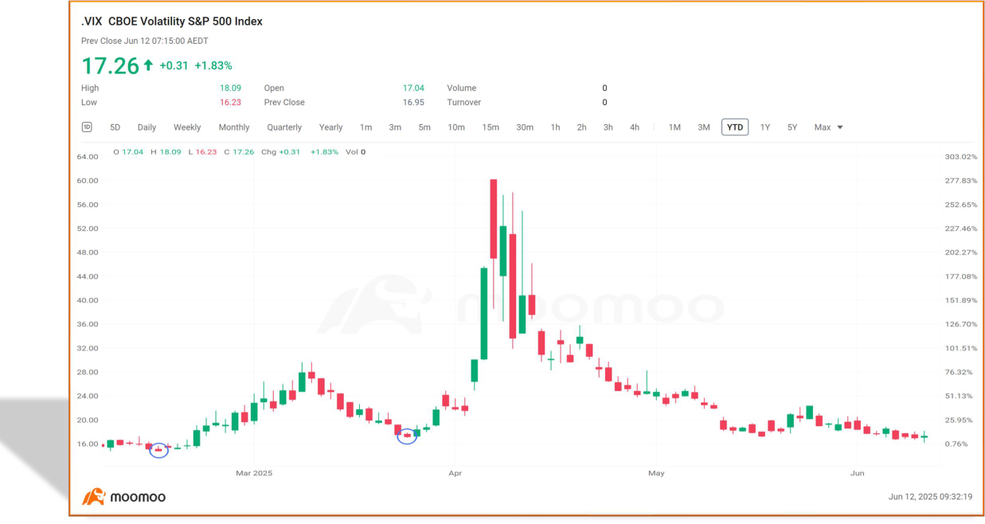Click the Prev Close value 16.95
985x524 pixels.
pyautogui.click(x=413, y=103)
